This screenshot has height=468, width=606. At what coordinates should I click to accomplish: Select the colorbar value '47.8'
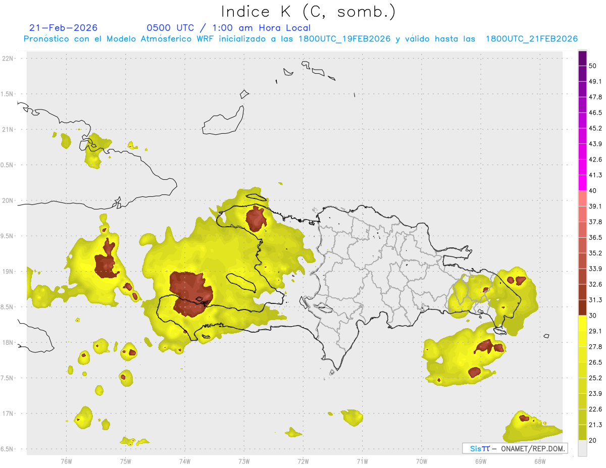pos(595,97)
